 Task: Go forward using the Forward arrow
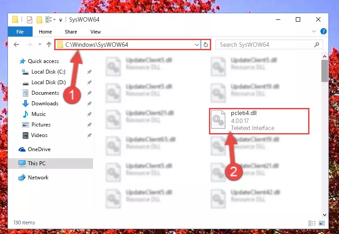click(29, 45)
